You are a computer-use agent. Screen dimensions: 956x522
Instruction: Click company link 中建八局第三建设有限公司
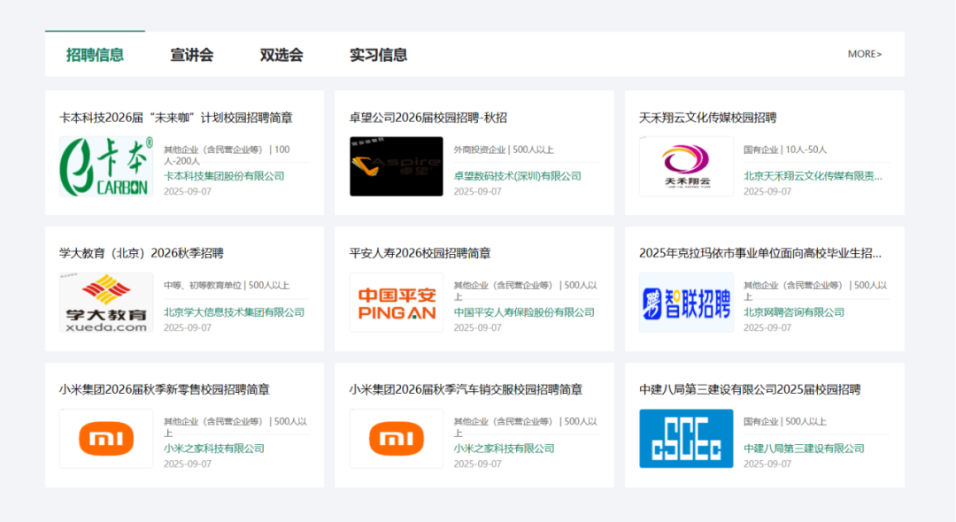[x=804, y=449]
